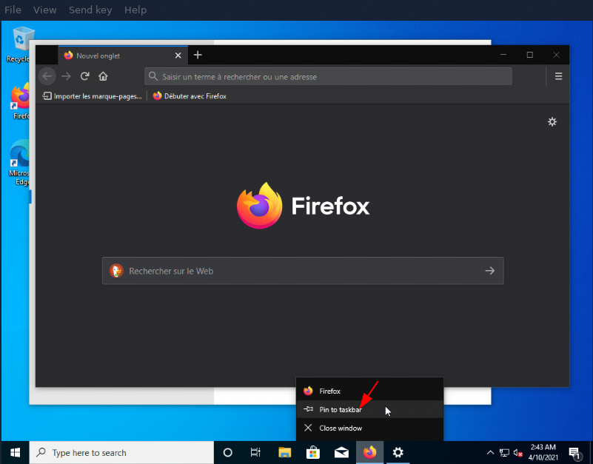Viewport: 593px width, 464px height.
Task: Select the Microsoft Edge desktop shortcut
Action: pos(19,163)
